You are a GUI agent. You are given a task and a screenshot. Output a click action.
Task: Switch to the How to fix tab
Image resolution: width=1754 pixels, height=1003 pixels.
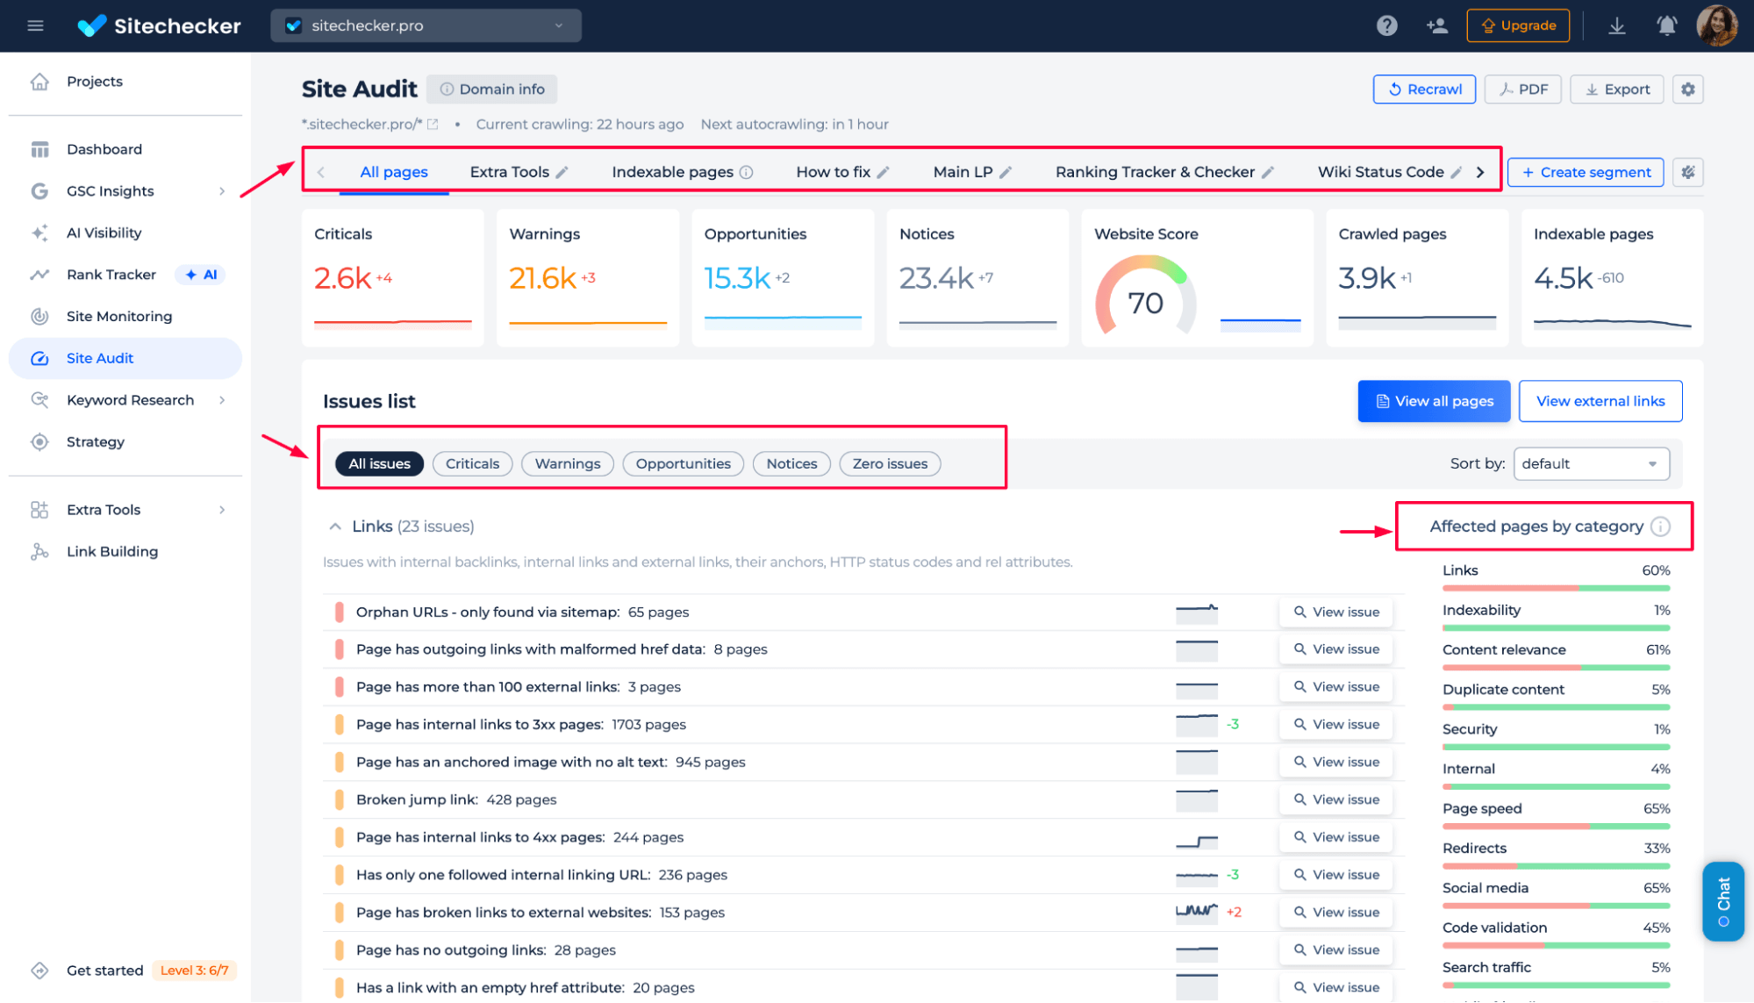[x=833, y=172]
